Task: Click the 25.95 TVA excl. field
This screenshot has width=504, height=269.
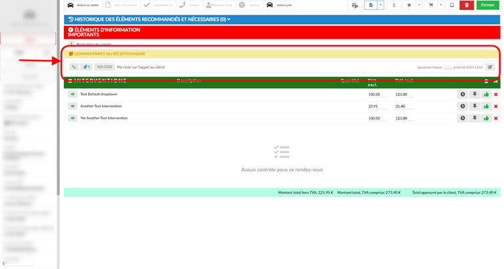Action: point(377,107)
